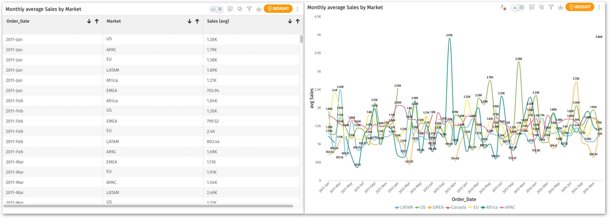Click add-chart icon in the table panel
The image size is (609, 218).
(230, 9)
